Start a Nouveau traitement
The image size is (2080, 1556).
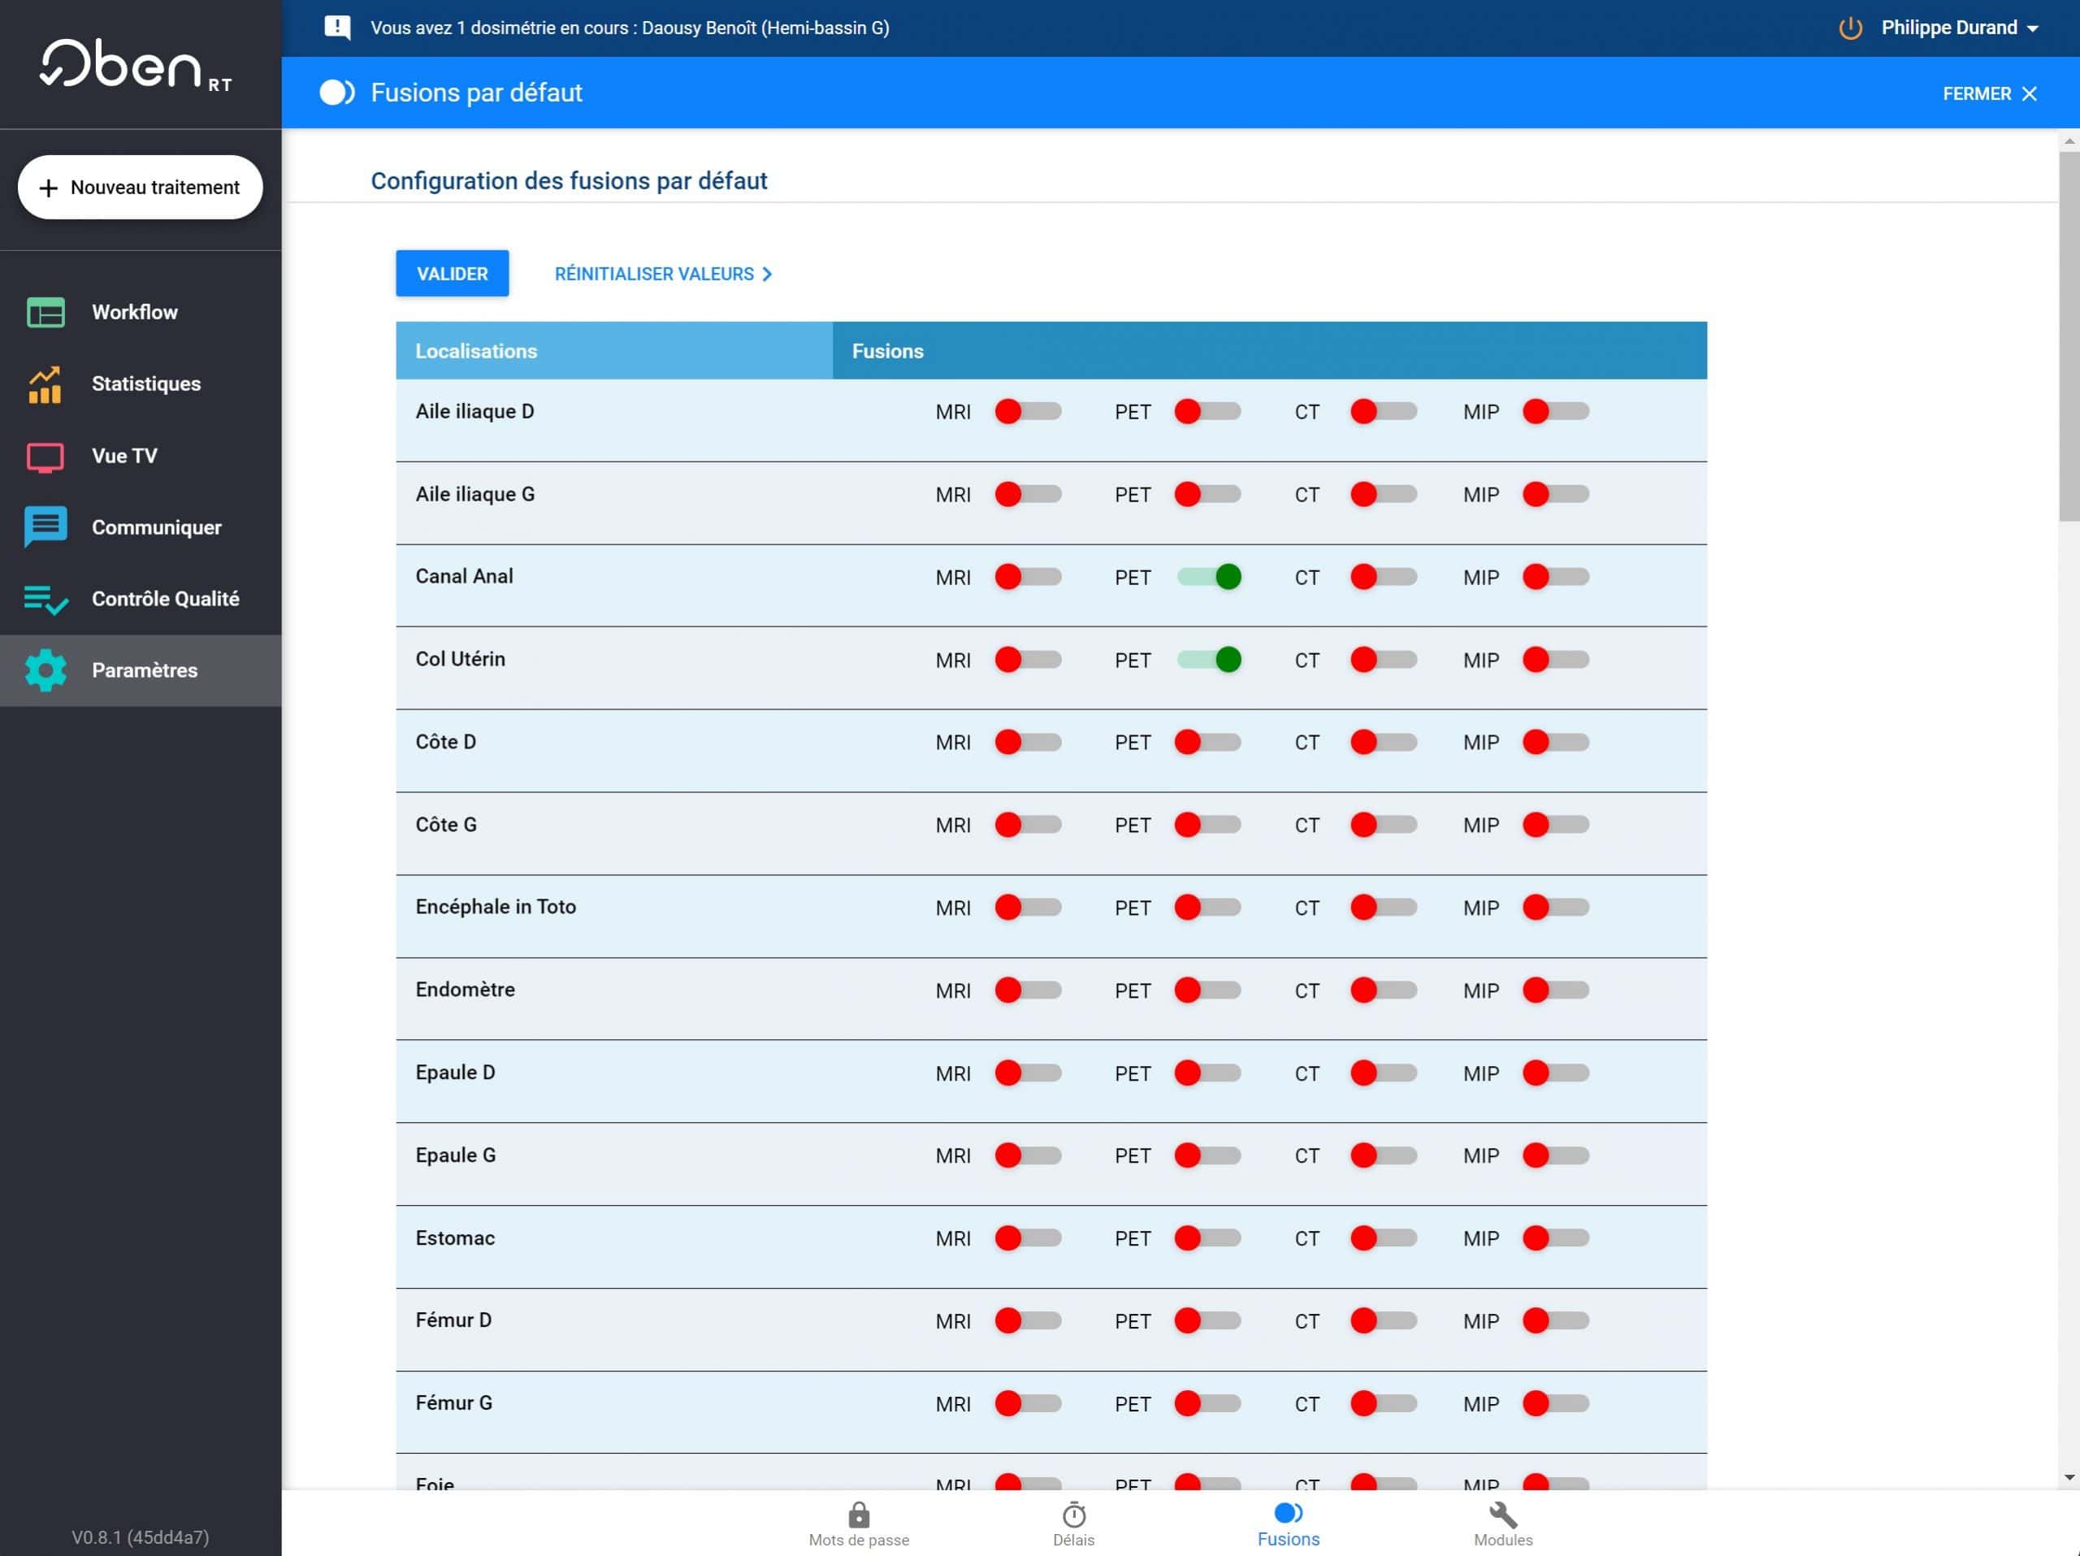pyautogui.click(x=140, y=187)
